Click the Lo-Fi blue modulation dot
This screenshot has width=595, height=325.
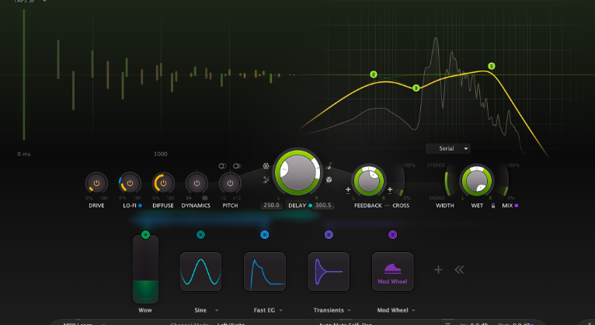point(140,206)
